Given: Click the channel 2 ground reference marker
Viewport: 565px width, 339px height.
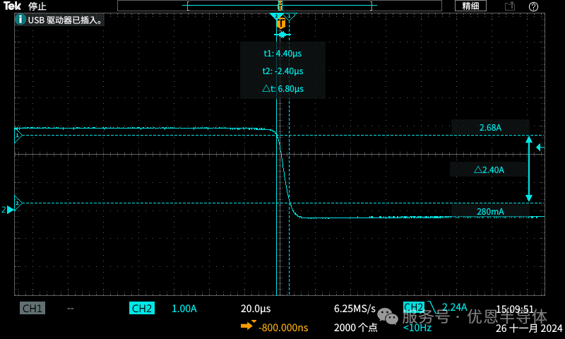Looking at the screenshot, I should pos(9,210).
